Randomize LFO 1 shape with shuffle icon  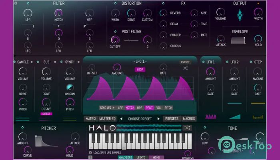pyautogui.click(x=185, y=68)
